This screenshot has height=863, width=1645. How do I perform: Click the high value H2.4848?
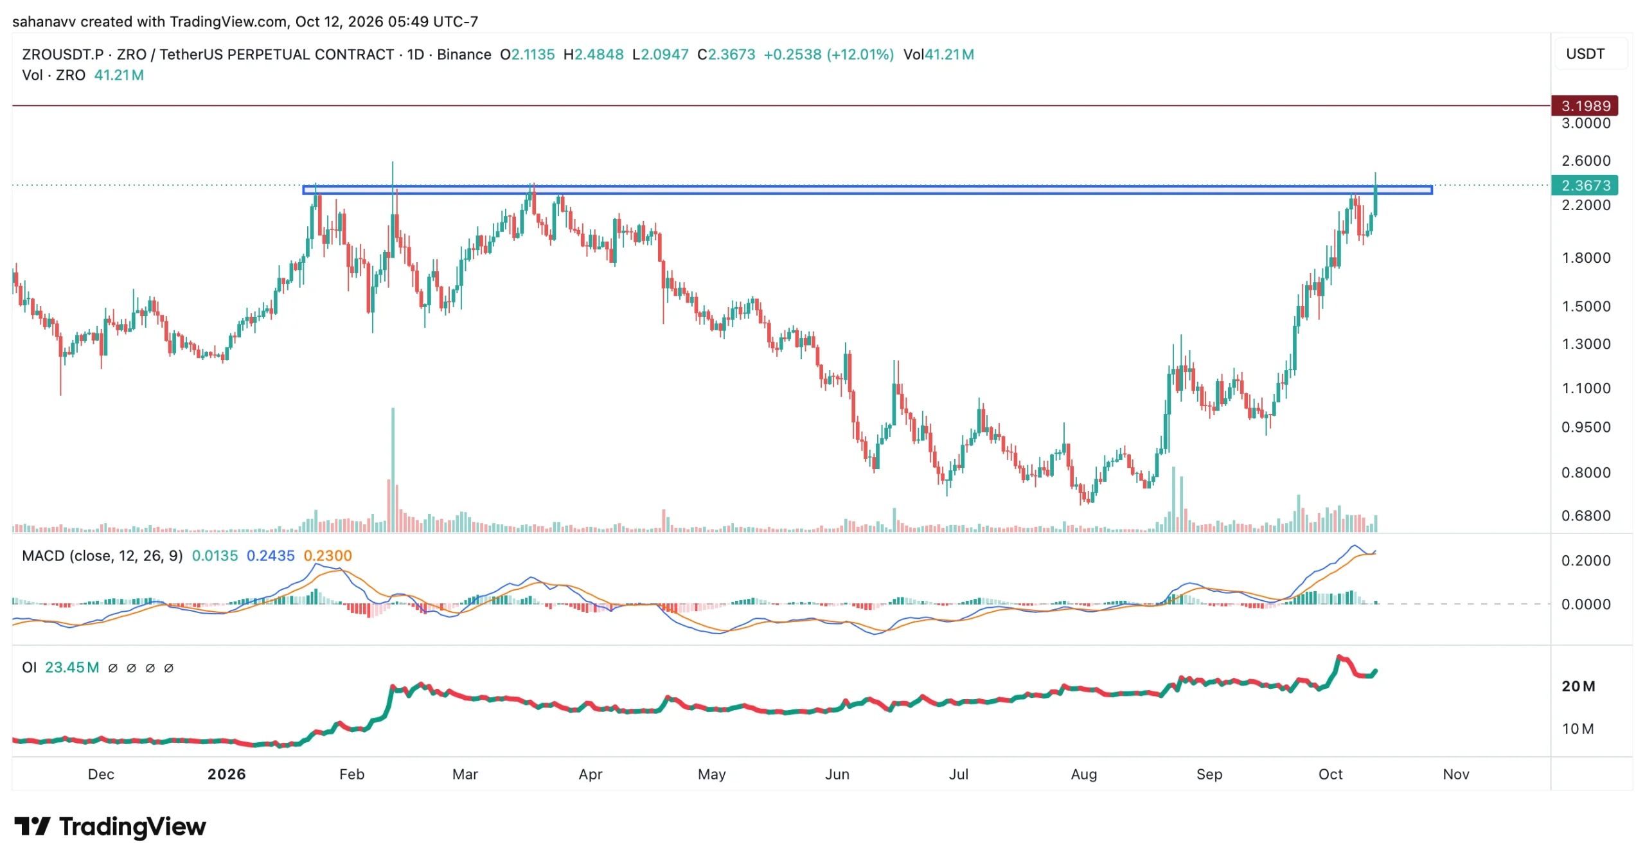point(593,55)
